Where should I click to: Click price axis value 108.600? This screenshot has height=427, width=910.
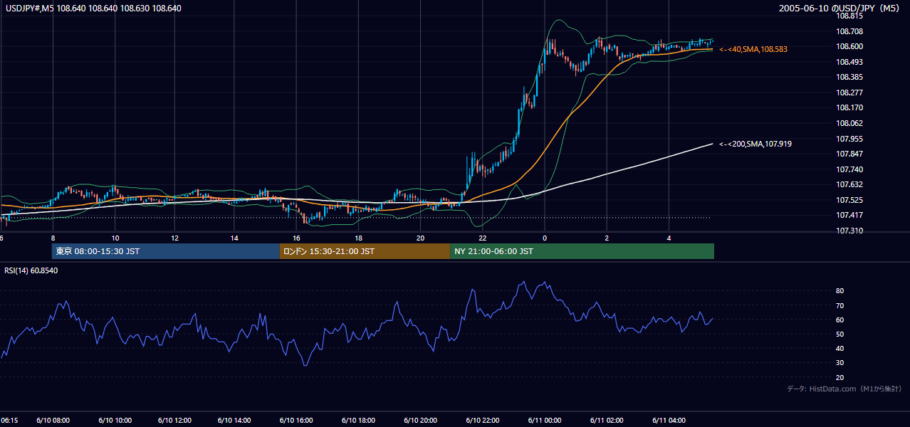849,46
